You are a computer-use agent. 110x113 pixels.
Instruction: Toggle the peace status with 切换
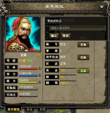click(83, 57)
